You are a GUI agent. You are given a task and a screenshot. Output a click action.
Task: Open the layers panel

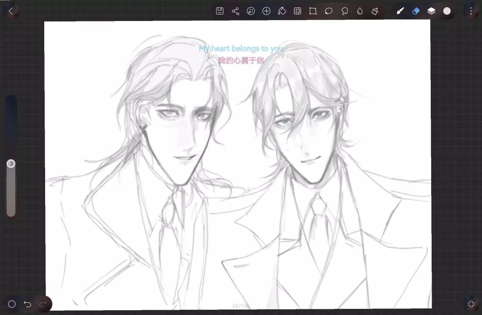[x=431, y=11]
